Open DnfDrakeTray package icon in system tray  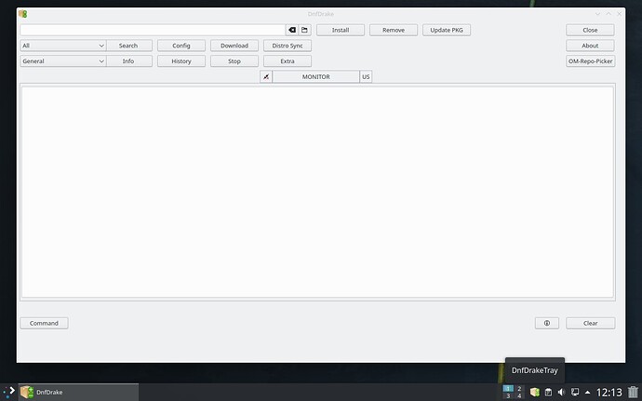[x=535, y=392]
